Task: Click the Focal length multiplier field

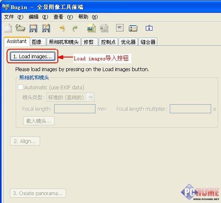Action: [x=190, y=109]
